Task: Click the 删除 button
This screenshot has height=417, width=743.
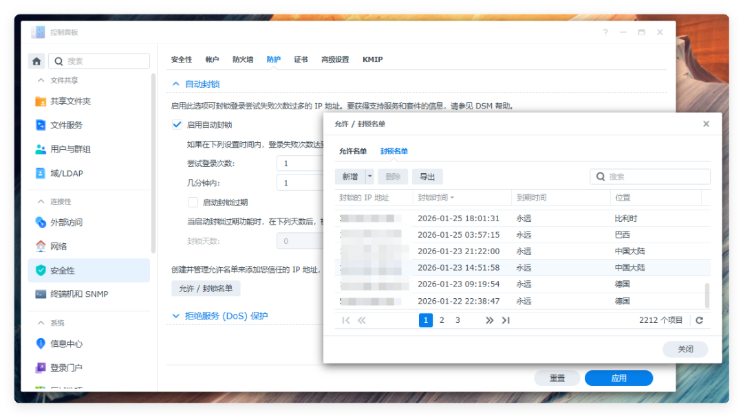Action: (393, 177)
